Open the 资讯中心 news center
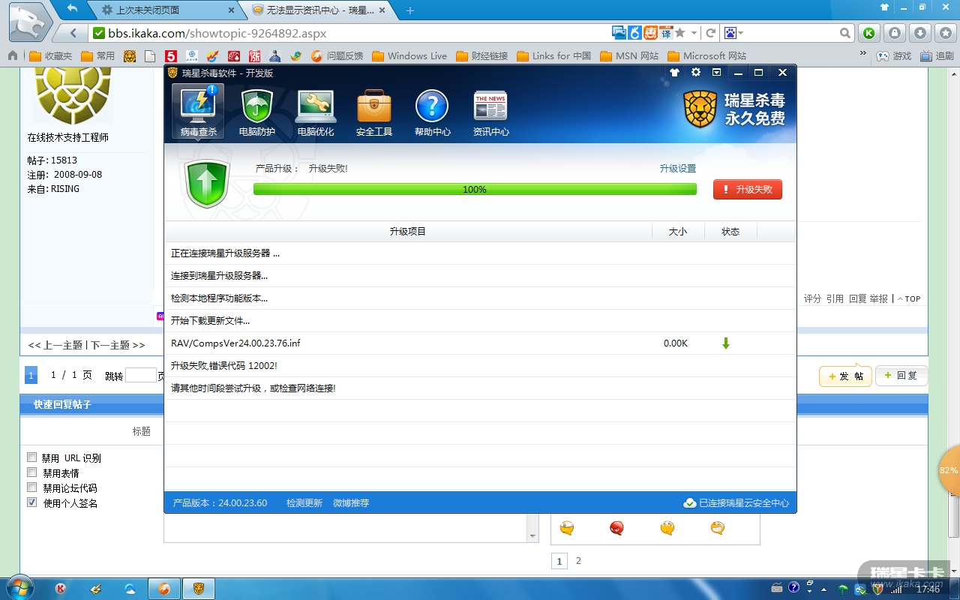Viewport: 960px width, 600px height. pyautogui.click(x=490, y=111)
